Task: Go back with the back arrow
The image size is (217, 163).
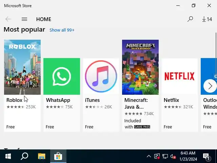Action: click(x=8, y=19)
